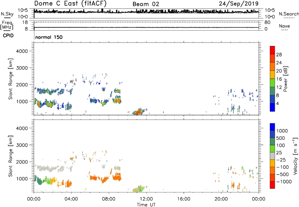Click the '08:00' time tick label
Screen dimensions: 299x207
(x=109, y=199)
